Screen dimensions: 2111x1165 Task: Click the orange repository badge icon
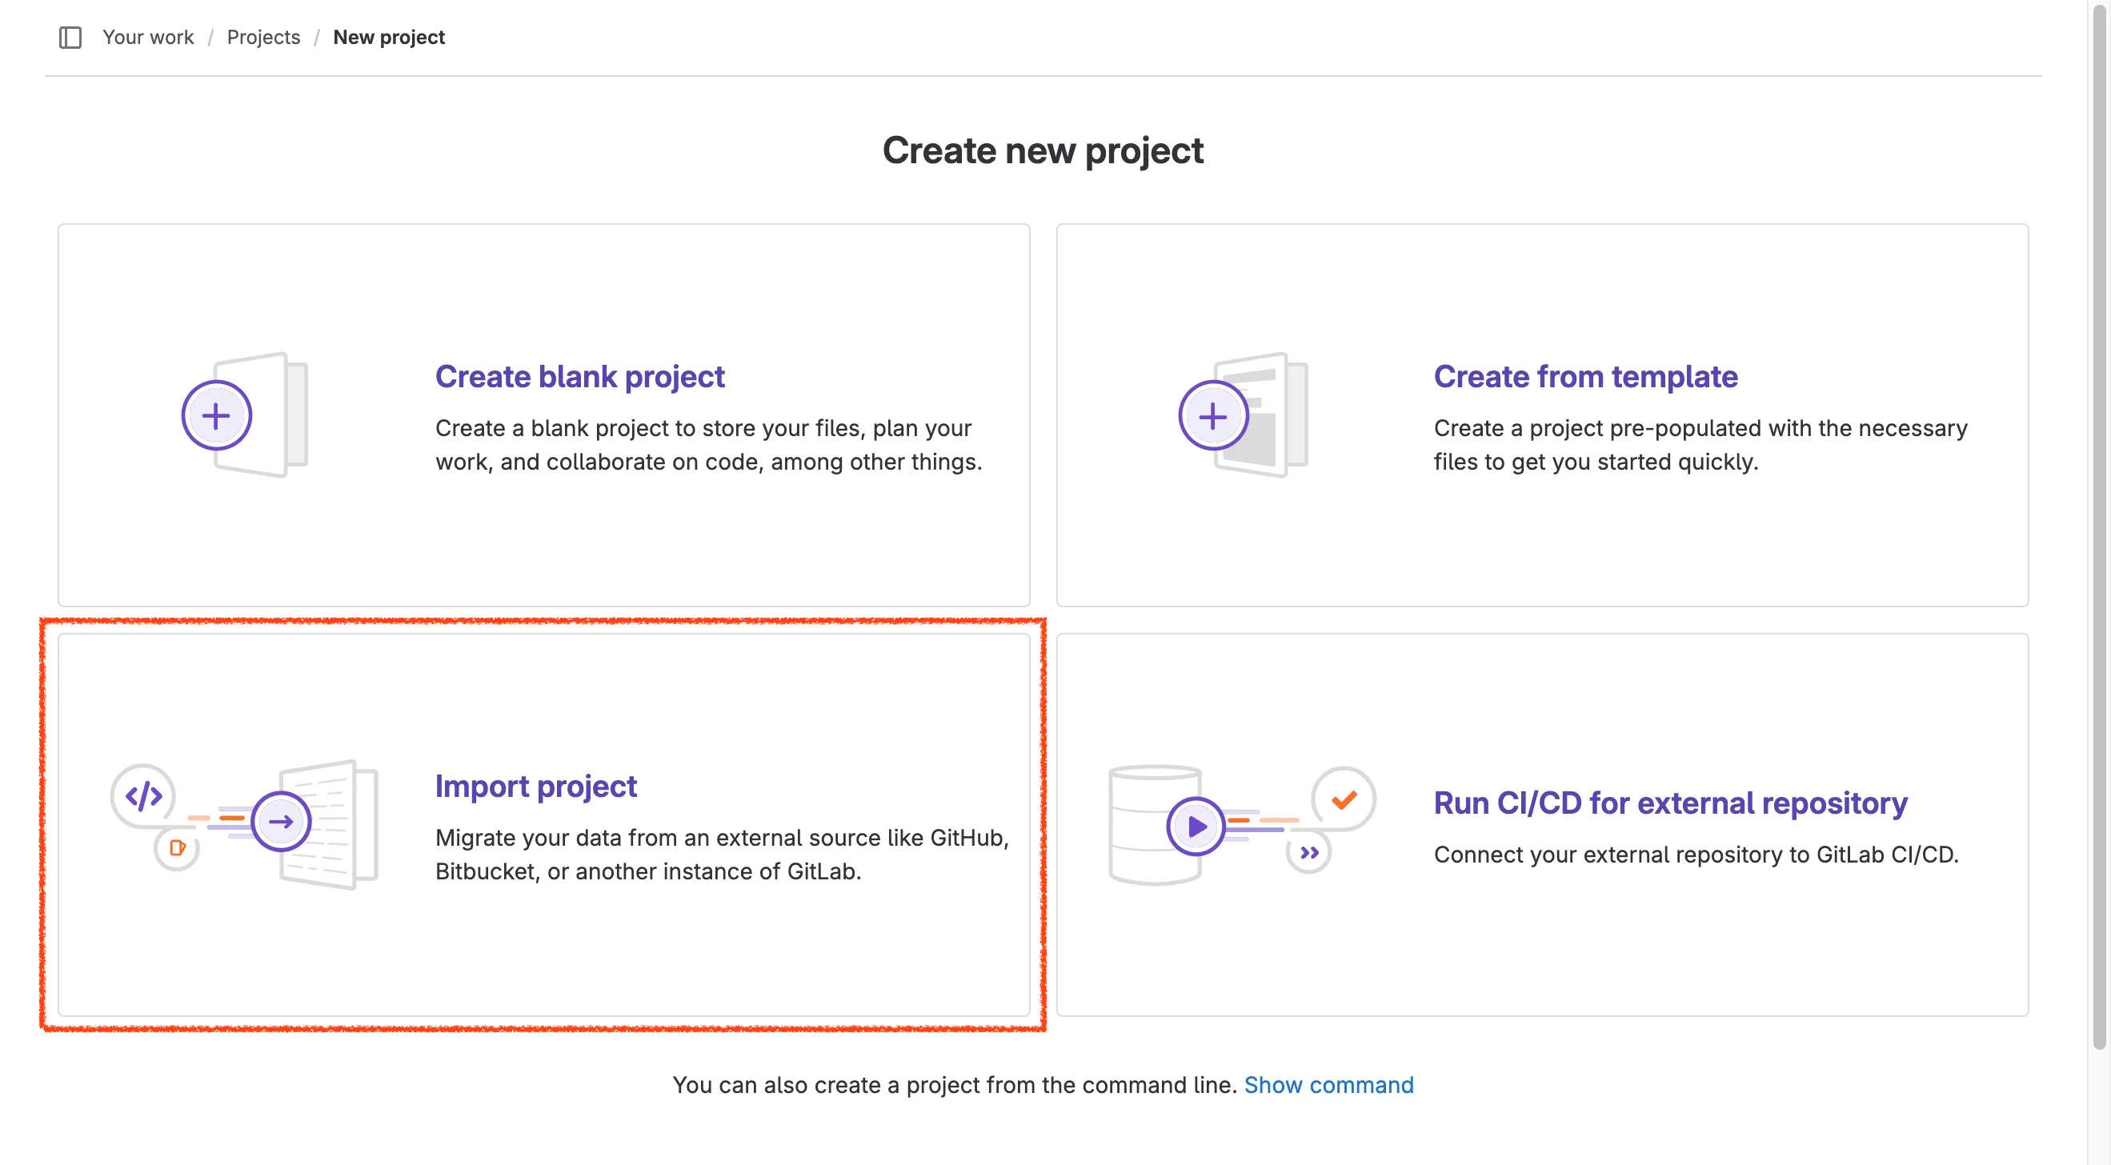point(177,848)
